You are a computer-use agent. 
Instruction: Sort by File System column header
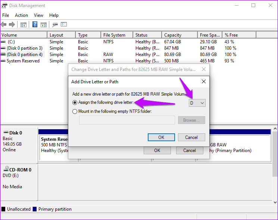point(117,35)
